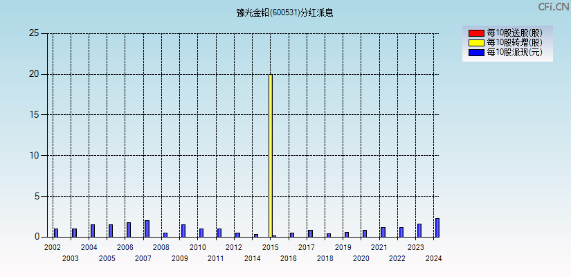Click the y-axis value 15
The image size is (571, 277).
coord(34,115)
